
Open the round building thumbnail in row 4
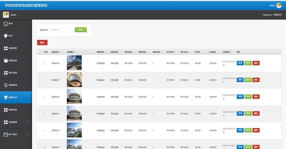click(x=74, y=113)
